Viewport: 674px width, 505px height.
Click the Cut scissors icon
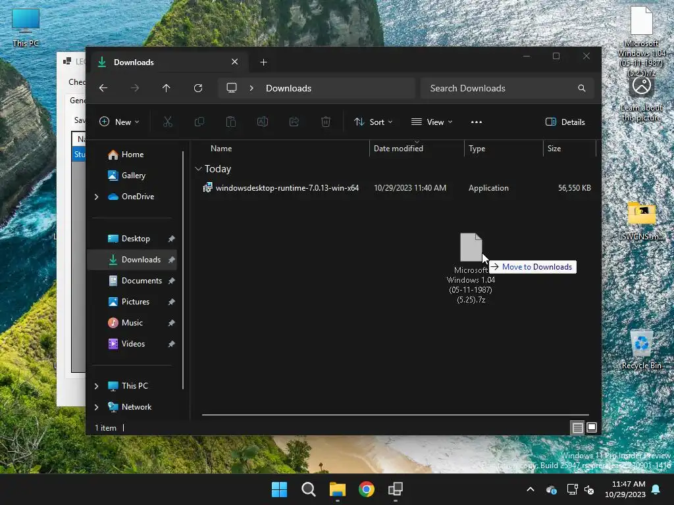pos(168,122)
